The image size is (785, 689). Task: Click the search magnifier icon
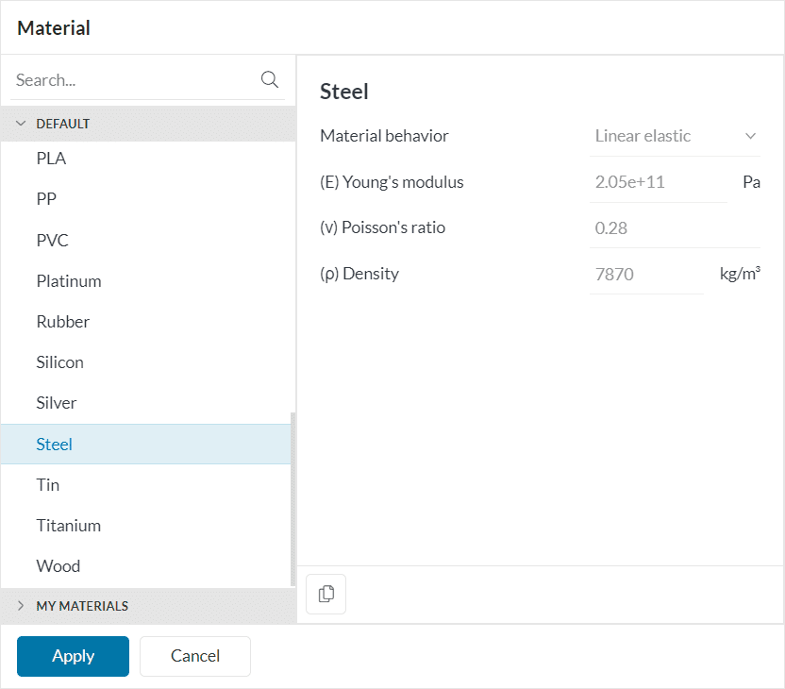(x=269, y=80)
